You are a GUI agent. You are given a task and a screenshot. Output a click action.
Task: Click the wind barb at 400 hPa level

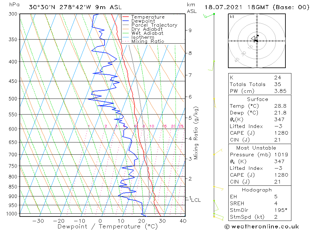point(211,66)
